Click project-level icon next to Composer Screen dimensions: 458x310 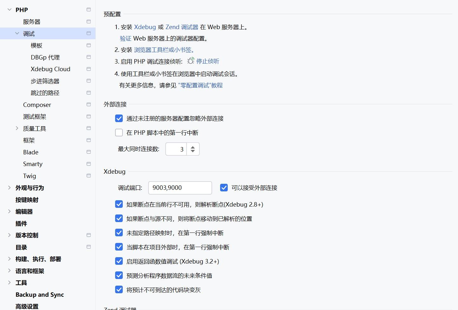(x=89, y=104)
